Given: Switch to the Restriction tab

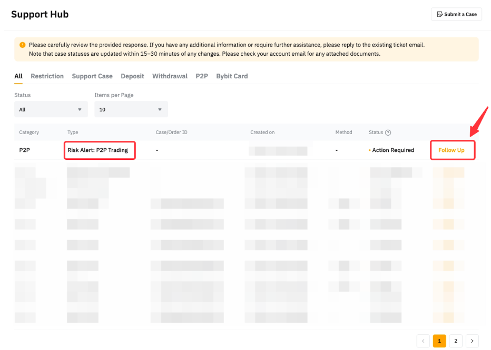Looking at the screenshot, I should tap(47, 76).
